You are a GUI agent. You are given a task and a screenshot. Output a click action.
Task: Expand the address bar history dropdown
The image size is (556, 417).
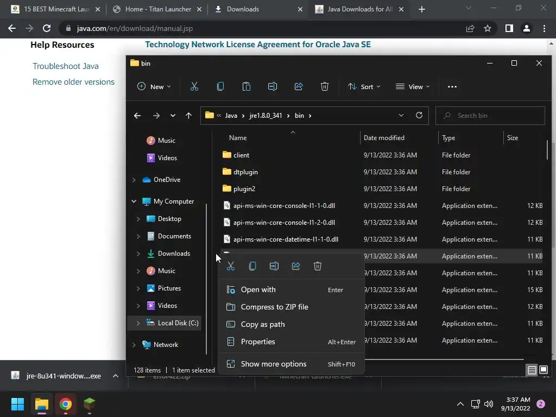(401, 115)
